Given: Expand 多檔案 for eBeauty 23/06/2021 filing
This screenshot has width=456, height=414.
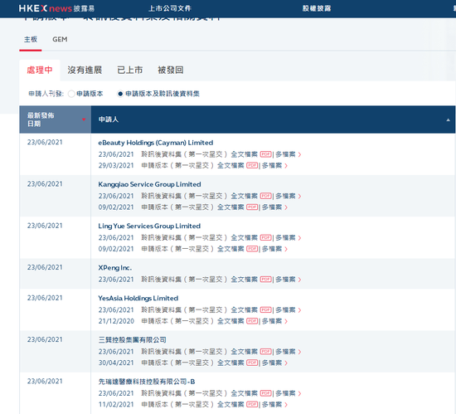Looking at the screenshot, I should pos(289,154).
